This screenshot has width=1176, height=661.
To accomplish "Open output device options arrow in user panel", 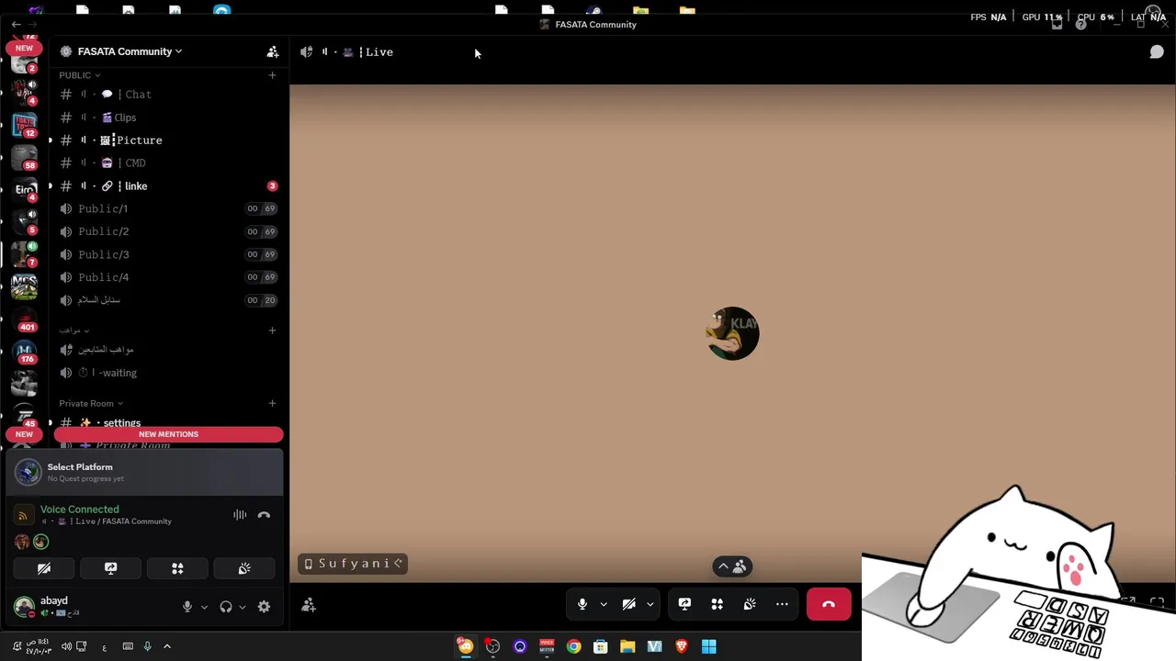I will tap(243, 607).
